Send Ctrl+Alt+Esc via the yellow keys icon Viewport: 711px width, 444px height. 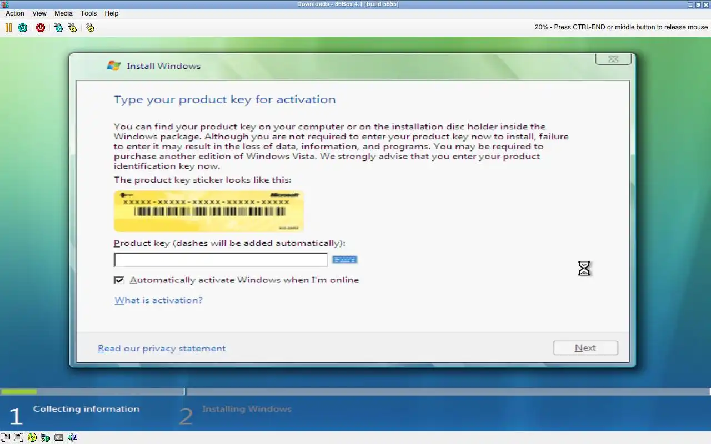click(72, 27)
